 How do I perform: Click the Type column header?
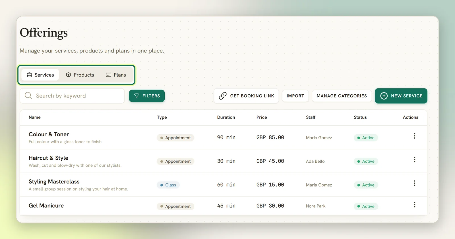(162, 117)
